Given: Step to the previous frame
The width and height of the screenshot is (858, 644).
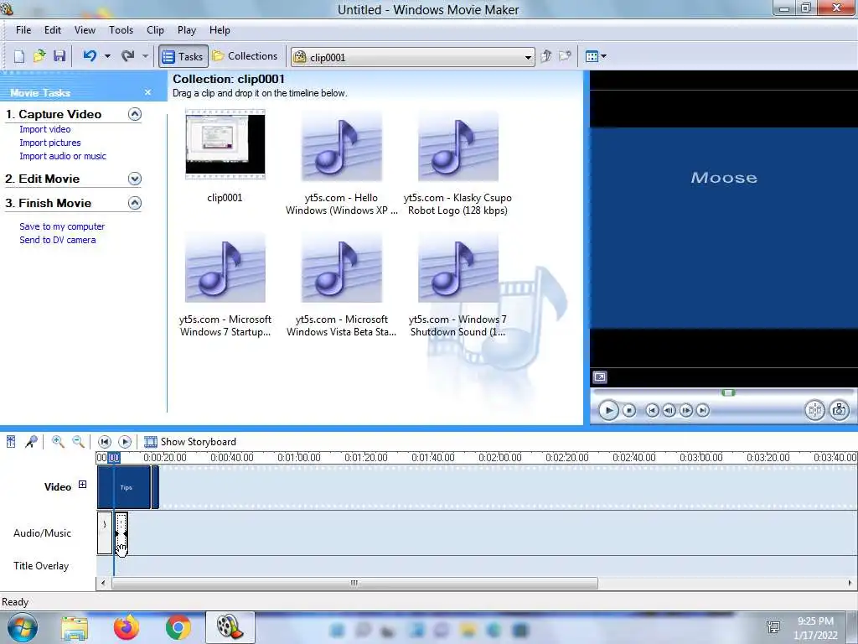Looking at the screenshot, I should click(x=669, y=410).
